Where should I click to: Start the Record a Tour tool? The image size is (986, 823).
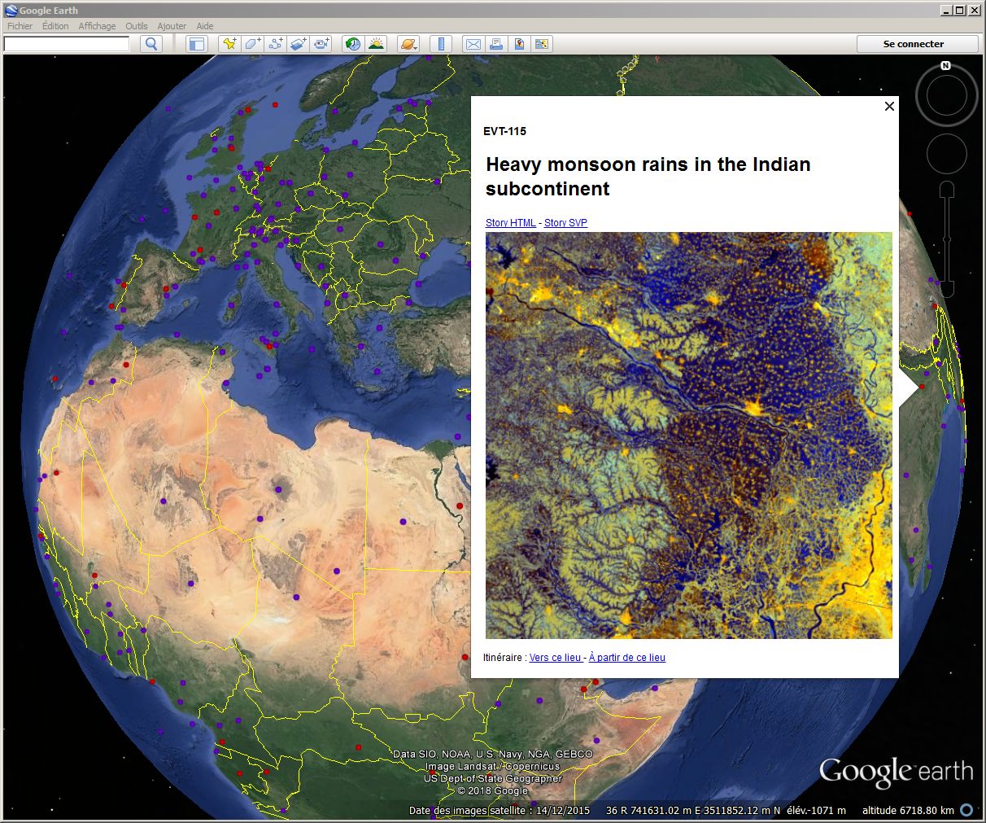(x=321, y=44)
